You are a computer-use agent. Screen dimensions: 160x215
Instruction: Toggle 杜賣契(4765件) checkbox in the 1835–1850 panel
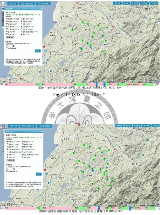(x=7, y=19)
